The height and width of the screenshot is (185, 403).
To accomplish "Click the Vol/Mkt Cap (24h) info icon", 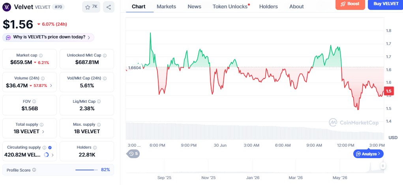I will point(105,78).
